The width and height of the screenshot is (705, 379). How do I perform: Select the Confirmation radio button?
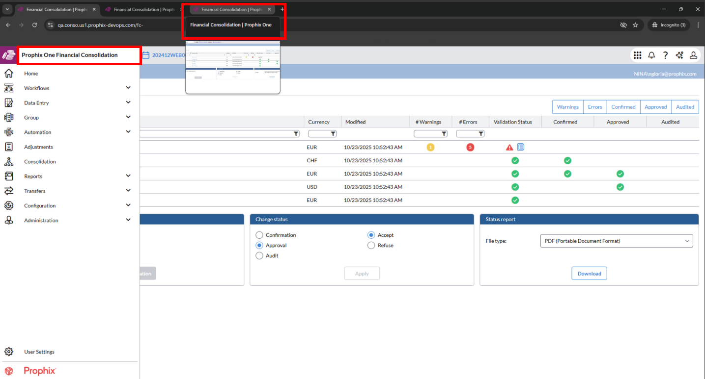pyautogui.click(x=259, y=235)
